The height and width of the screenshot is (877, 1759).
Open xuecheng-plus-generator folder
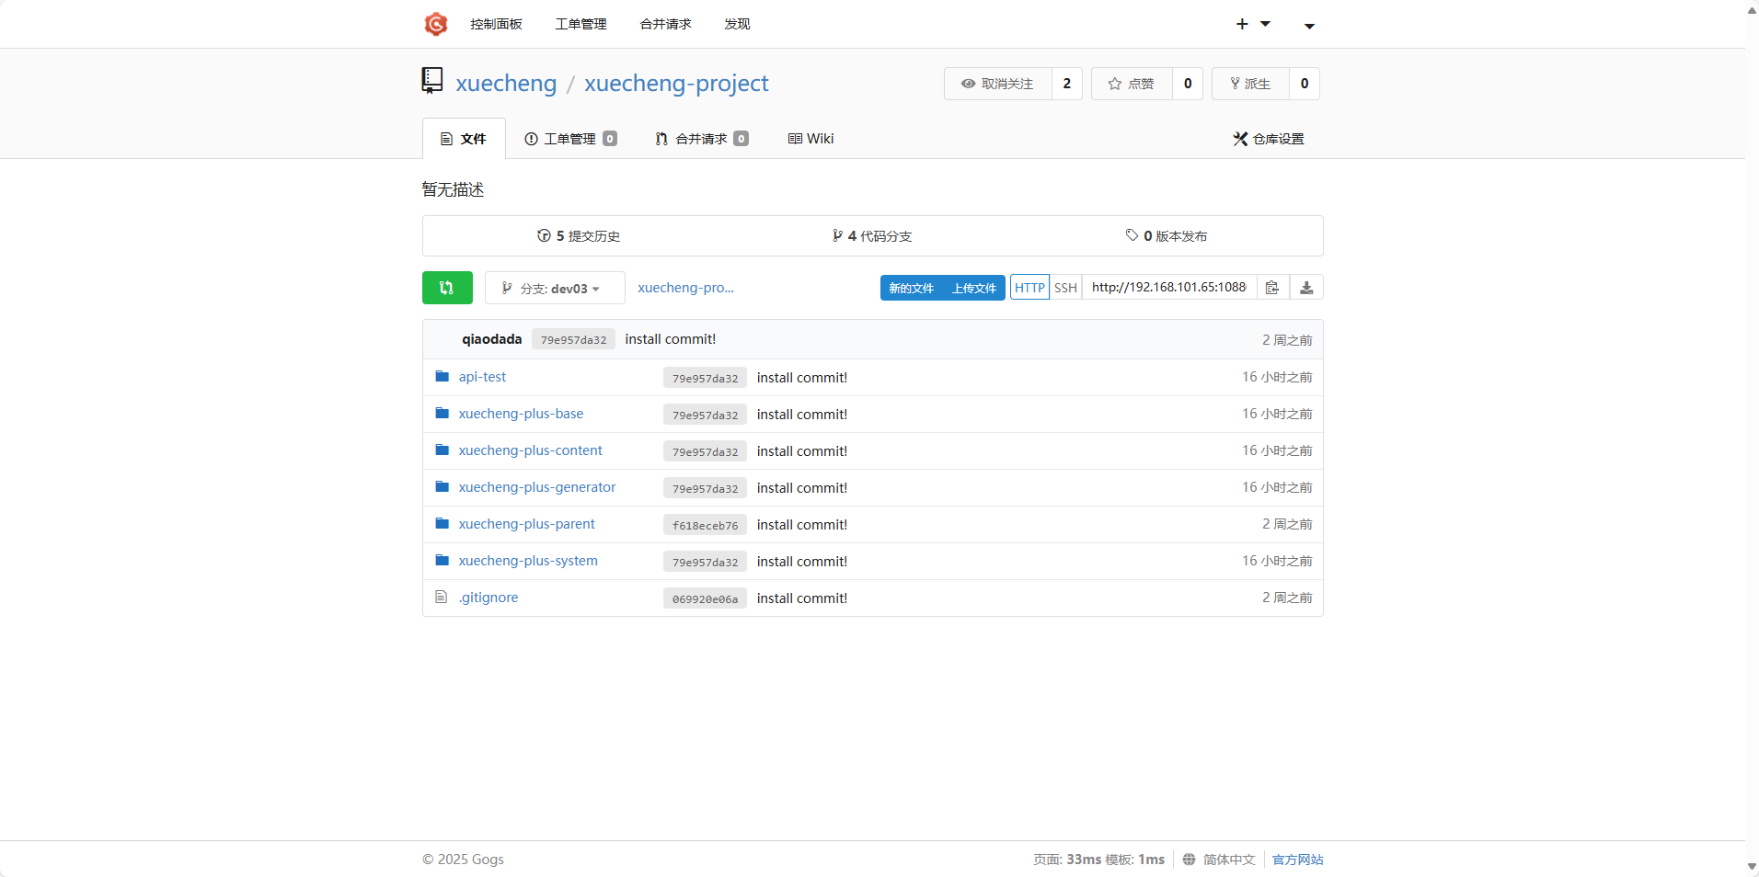[x=537, y=487]
